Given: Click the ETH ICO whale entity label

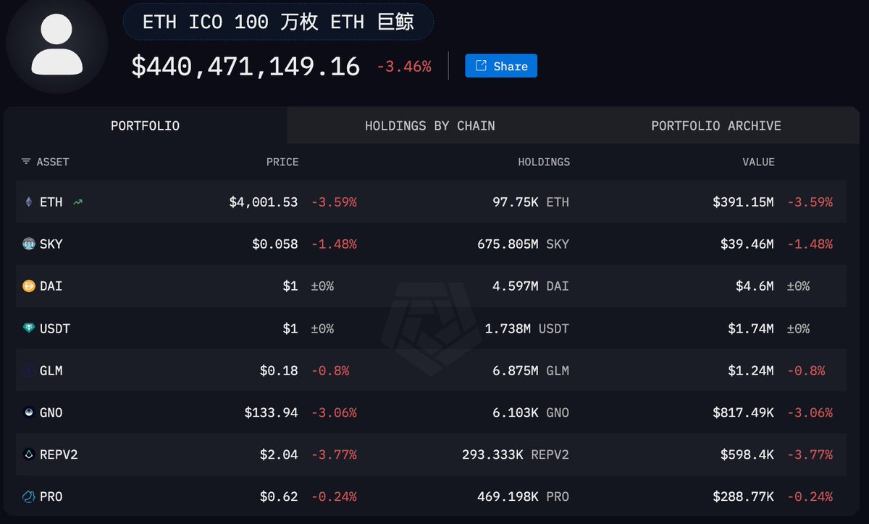Looking at the screenshot, I should point(278,22).
